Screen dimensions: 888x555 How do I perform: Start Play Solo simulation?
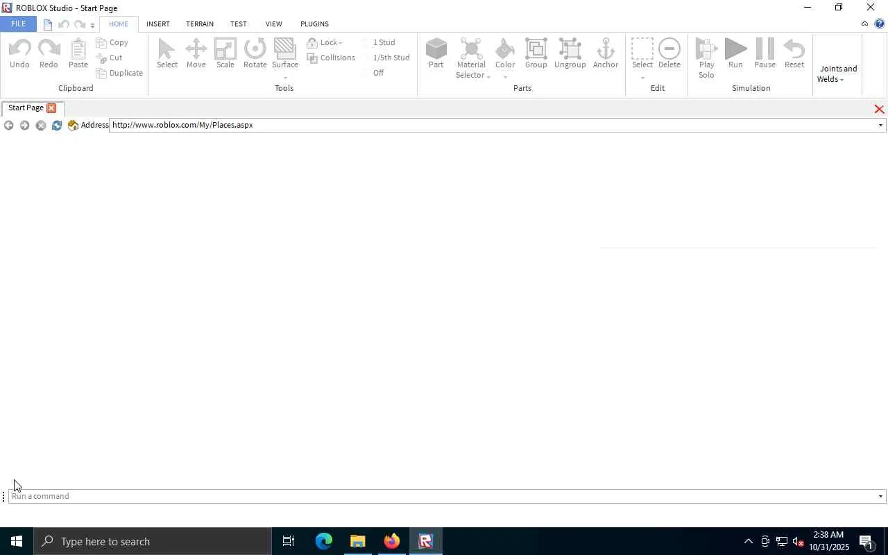706,59
